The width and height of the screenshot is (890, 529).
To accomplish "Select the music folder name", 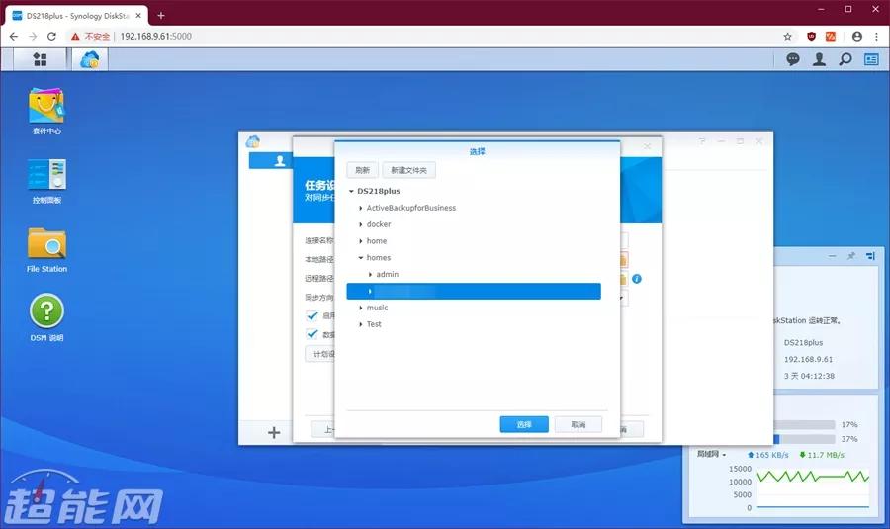I will (x=377, y=308).
